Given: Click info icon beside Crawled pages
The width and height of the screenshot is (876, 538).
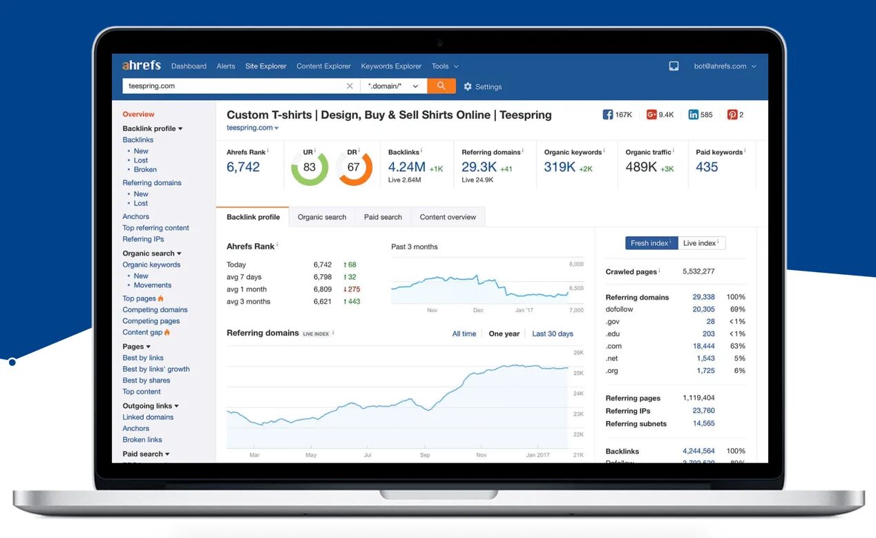Looking at the screenshot, I should point(659,271).
